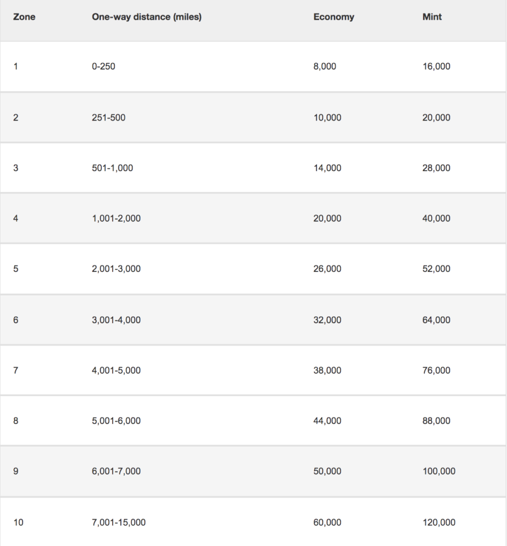
Task: Click the Zone column header
Action: pos(25,17)
